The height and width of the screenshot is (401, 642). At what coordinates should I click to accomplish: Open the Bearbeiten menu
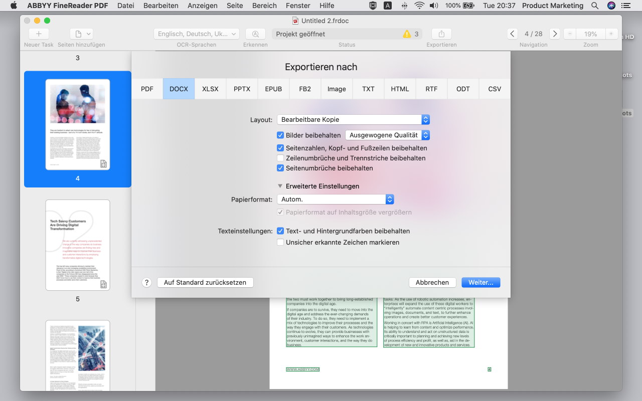[160, 6]
